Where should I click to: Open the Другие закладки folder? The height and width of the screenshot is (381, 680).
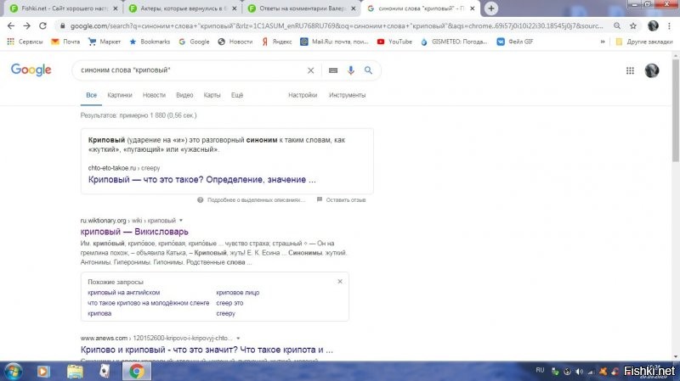(644, 42)
